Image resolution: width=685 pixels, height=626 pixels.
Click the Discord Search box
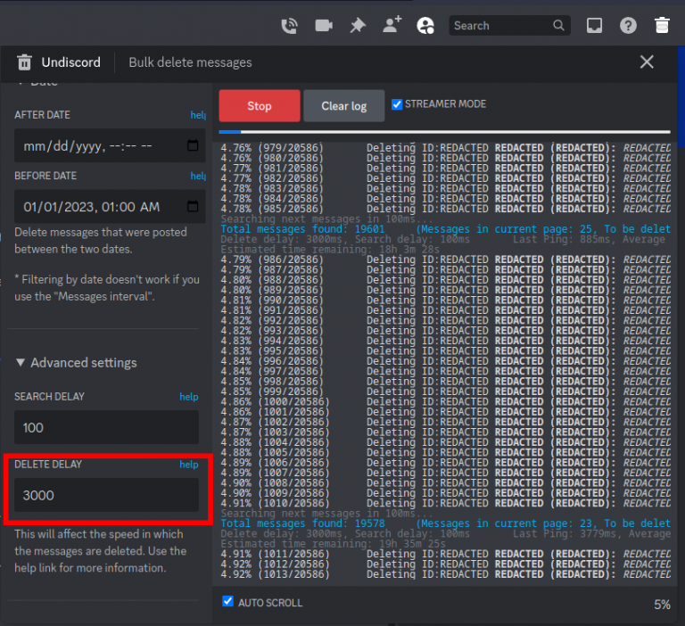coord(509,25)
